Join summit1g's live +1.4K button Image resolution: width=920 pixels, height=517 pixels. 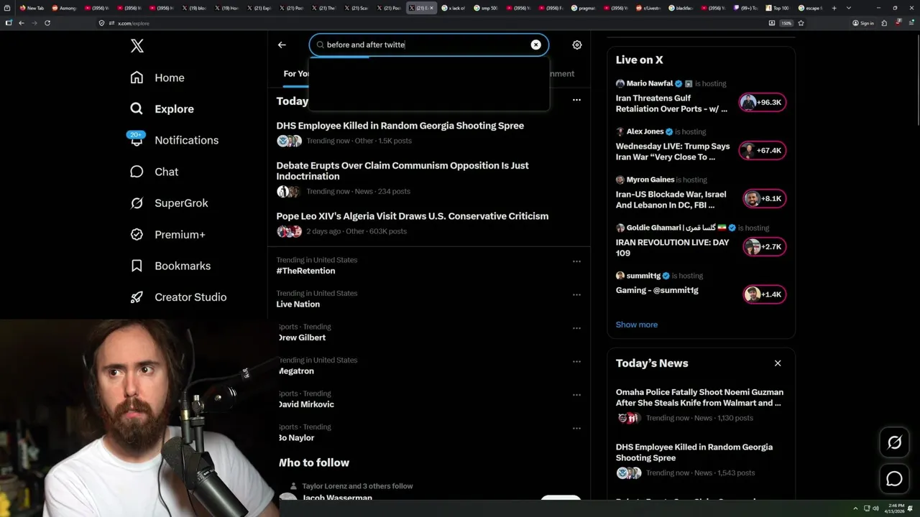(763, 294)
